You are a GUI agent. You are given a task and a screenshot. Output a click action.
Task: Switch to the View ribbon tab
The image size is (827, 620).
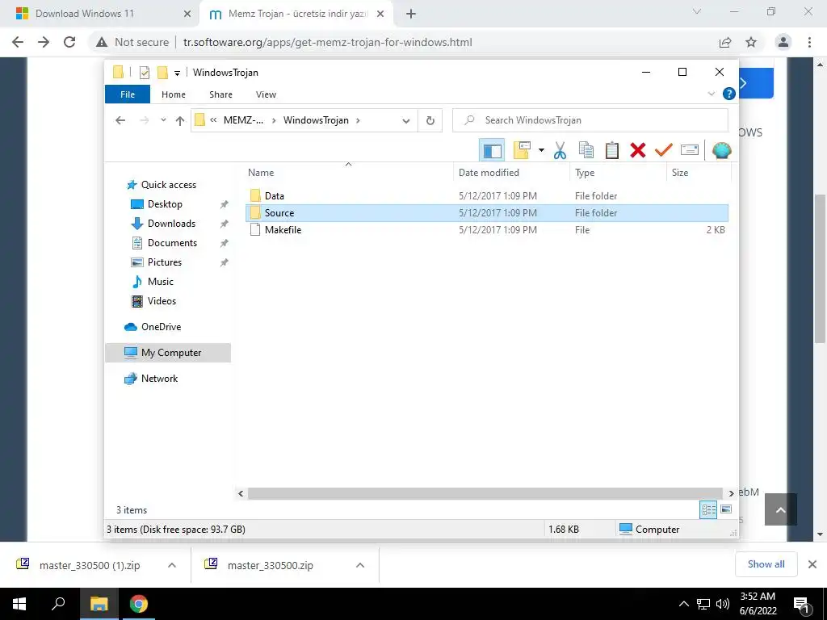point(266,94)
